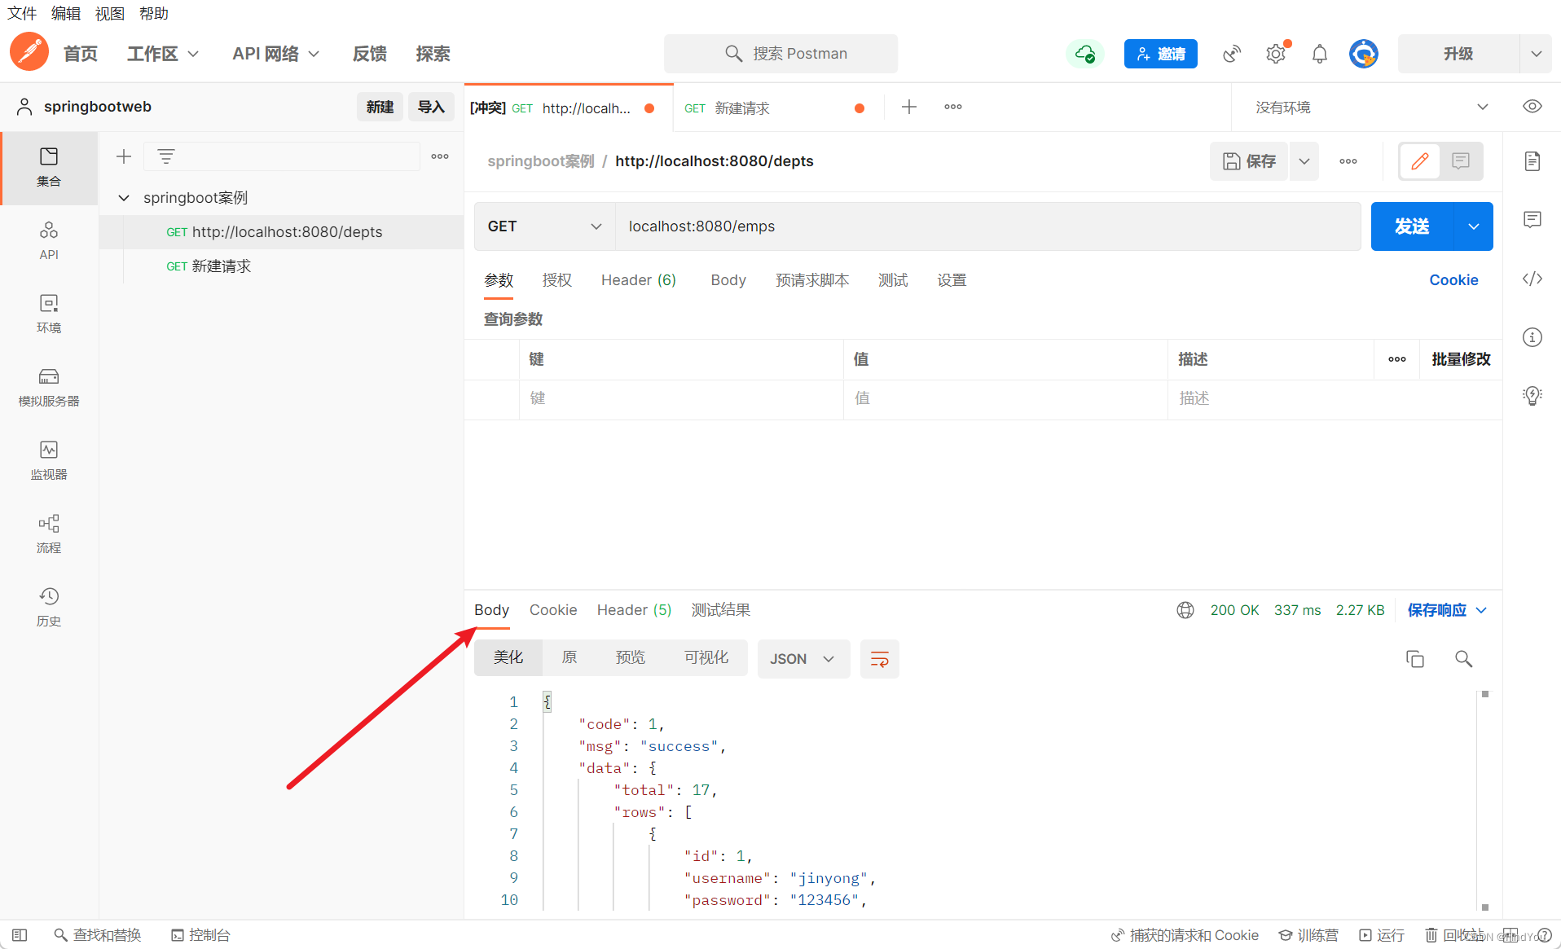
Task: Click the Postman logo icon
Action: [29, 52]
